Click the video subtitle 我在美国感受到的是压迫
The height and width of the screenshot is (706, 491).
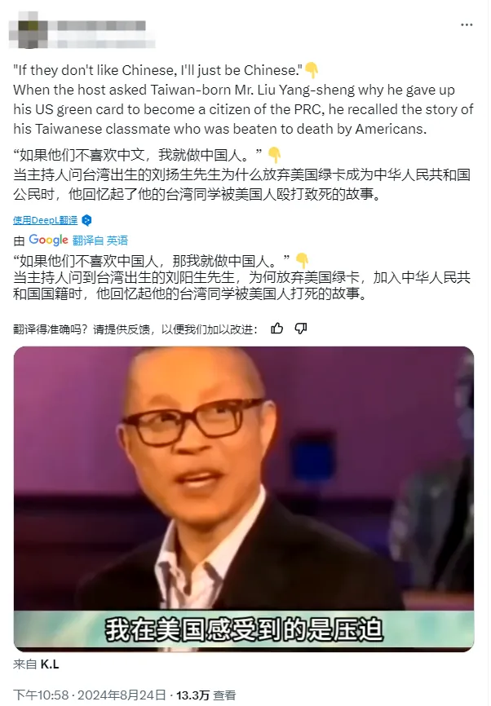244,629
